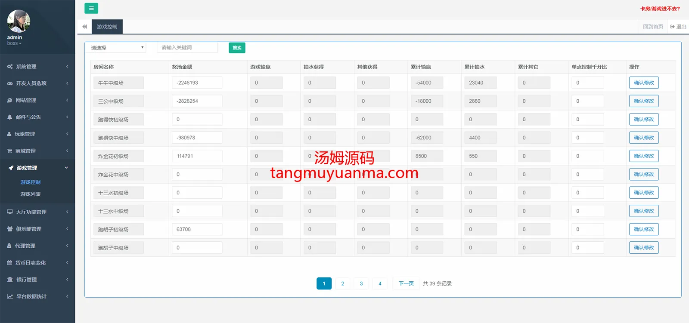689x323 pixels.
Task: Click the currency log calendar icon
Action: [10, 263]
